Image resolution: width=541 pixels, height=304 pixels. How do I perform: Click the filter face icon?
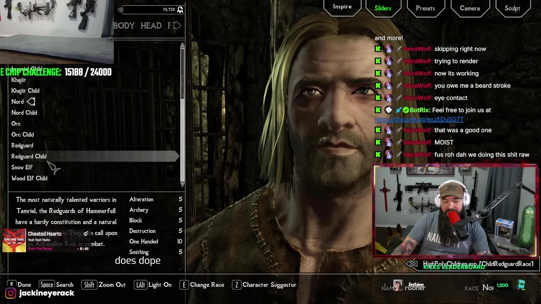(x=180, y=9)
